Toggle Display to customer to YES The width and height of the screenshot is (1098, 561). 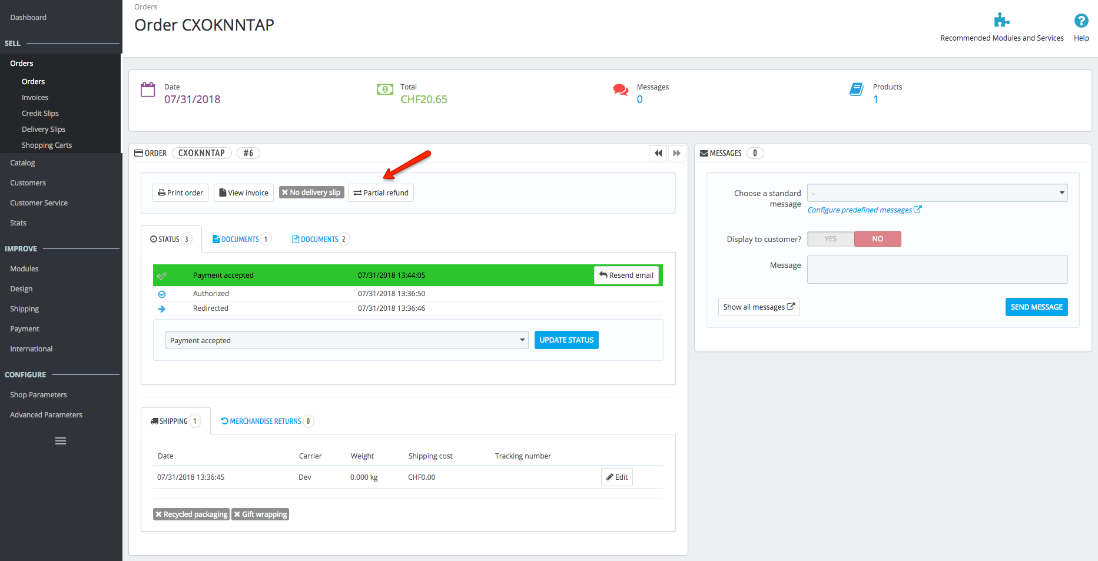click(x=830, y=238)
